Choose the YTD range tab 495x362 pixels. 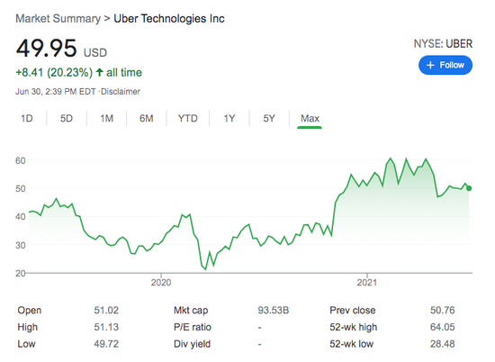pyautogui.click(x=188, y=119)
